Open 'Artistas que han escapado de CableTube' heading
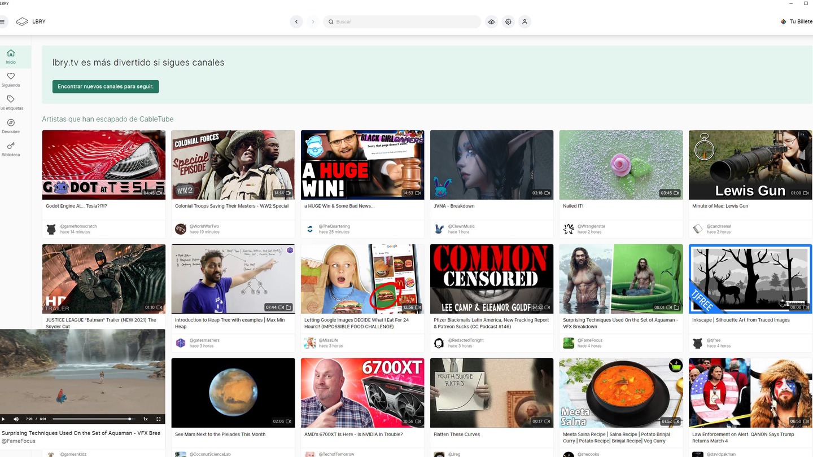Viewport: 813px width, 457px height. pos(108,119)
